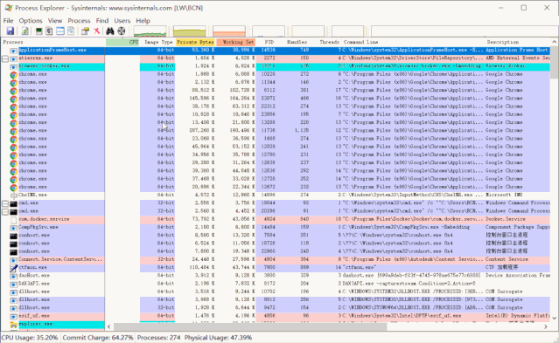Click the Connect.Service.ContentServ process icon
559x343 pixels.
13,260
